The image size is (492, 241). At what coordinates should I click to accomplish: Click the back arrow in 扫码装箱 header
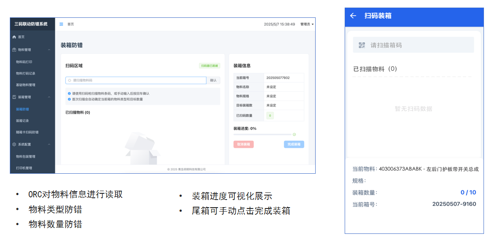(x=353, y=16)
